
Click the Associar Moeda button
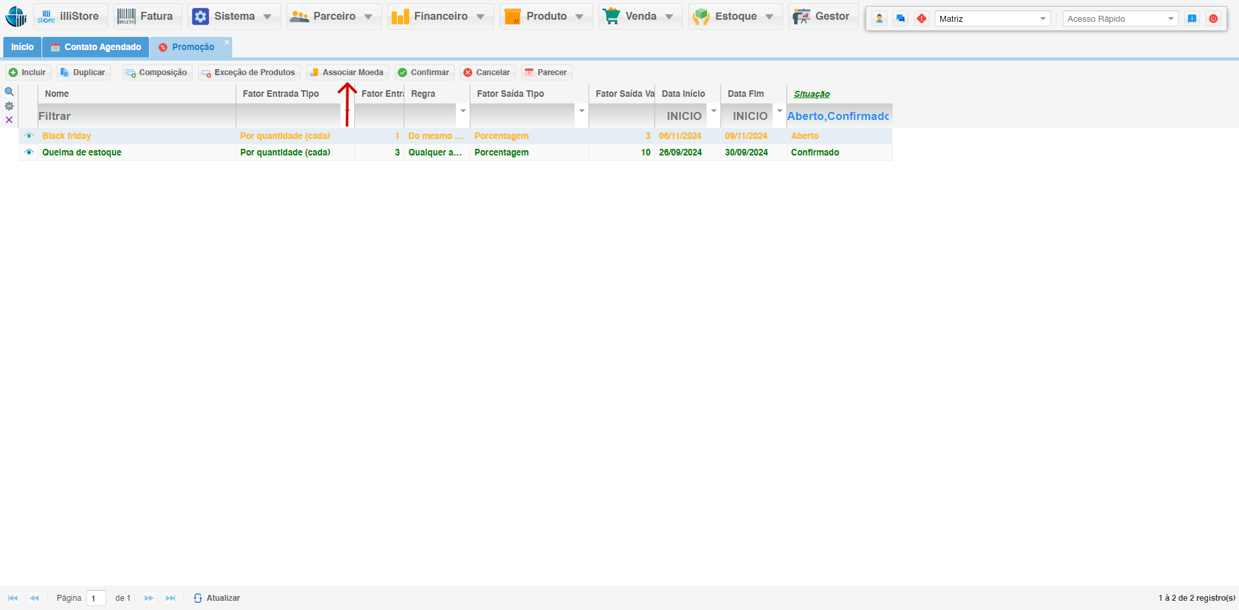[x=347, y=72]
